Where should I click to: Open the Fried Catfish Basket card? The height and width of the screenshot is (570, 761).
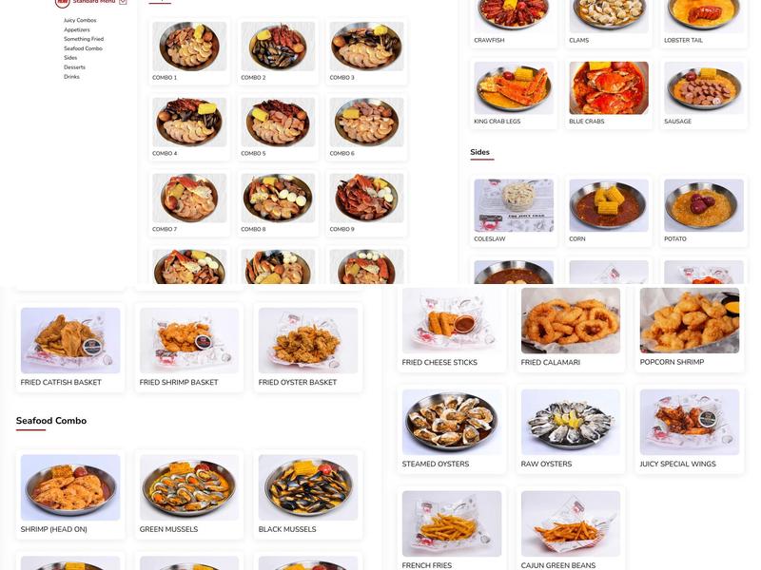click(70, 348)
